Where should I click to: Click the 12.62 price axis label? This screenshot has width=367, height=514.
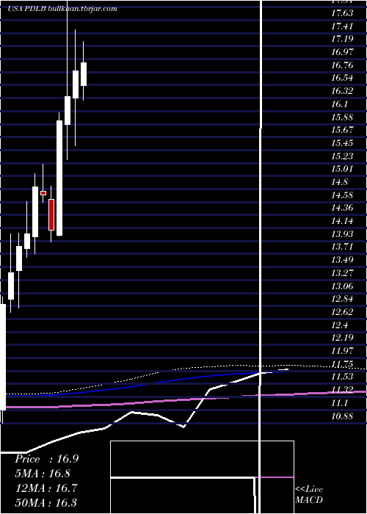click(342, 312)
